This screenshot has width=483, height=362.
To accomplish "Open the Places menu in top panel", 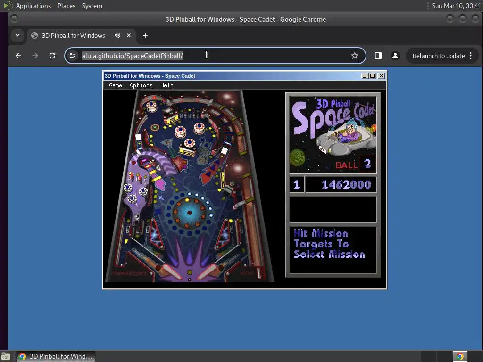I will [x=66, y=6].
